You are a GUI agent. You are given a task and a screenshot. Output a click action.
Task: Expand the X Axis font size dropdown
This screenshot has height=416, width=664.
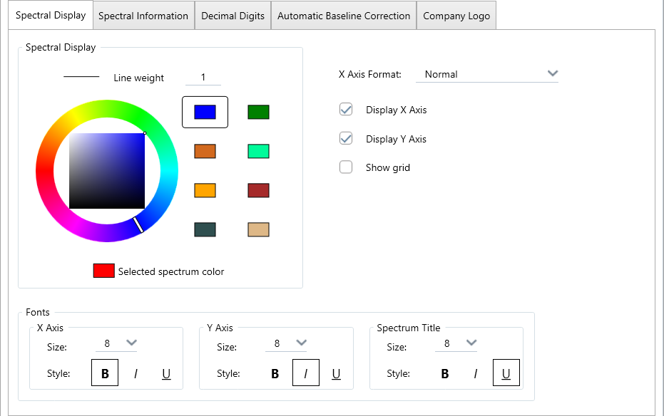coord(131,343)
